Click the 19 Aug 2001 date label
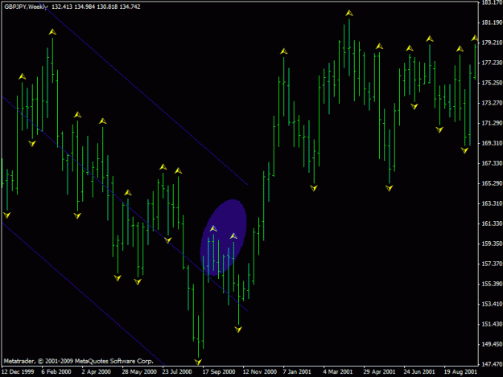503x377 pixels. [x=460, y=372]
